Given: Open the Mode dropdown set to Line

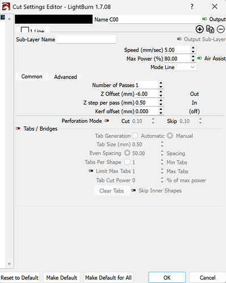Looking at the screenshot, I should tap(180, 67).
